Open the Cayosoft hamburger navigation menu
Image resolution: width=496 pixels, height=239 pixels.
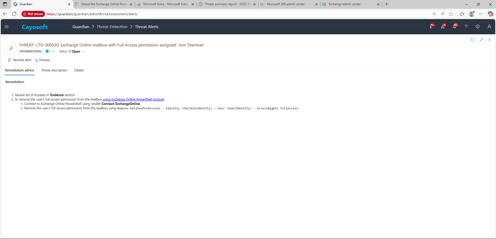tap(7, 27)
